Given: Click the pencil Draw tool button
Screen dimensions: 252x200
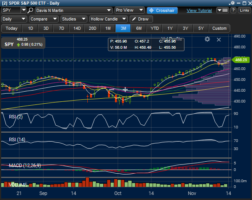Looking at the screenshot, I should pyautogui.click(x=141, y=19).
